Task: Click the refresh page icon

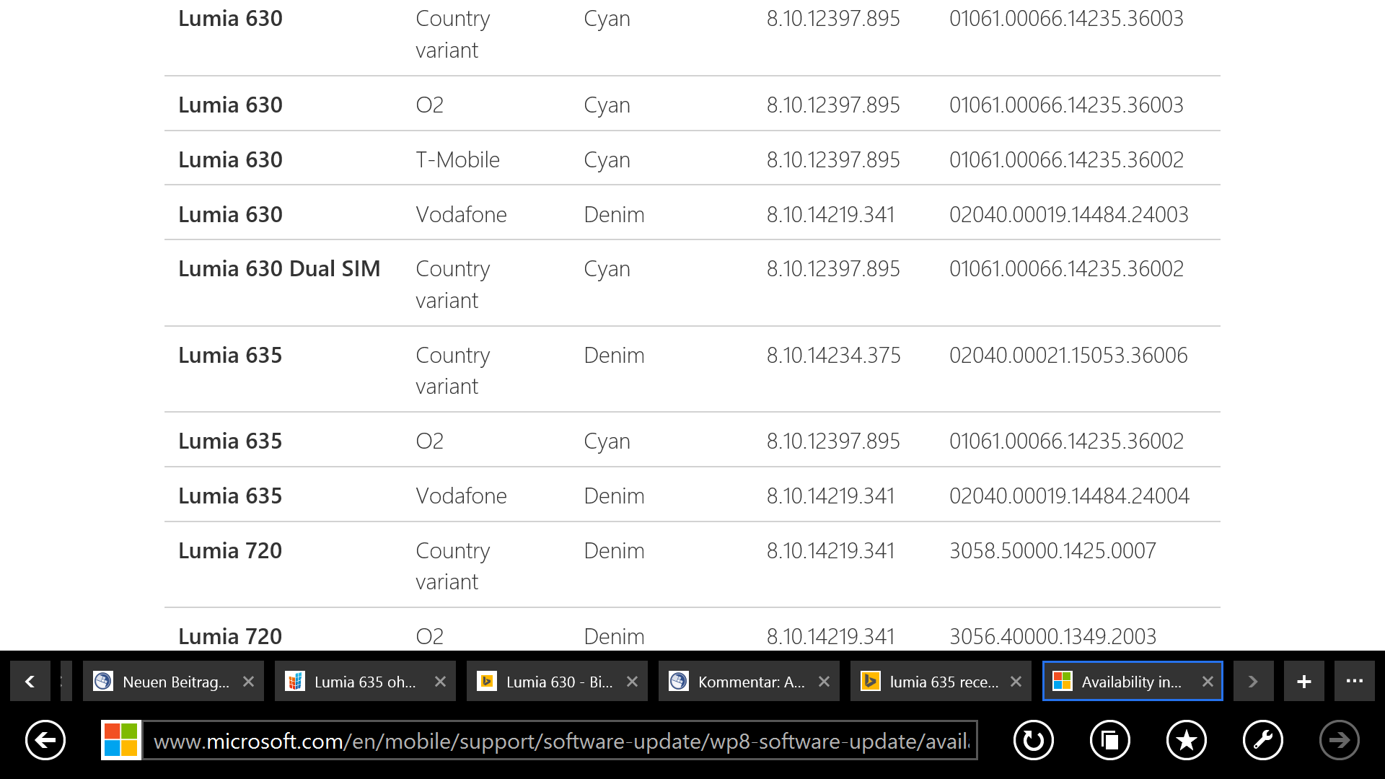Action: coord(1033,740)
